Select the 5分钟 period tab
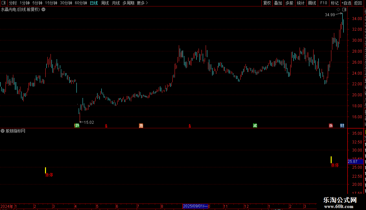Viewport: 366px width, 210px height. pos(37,3)
